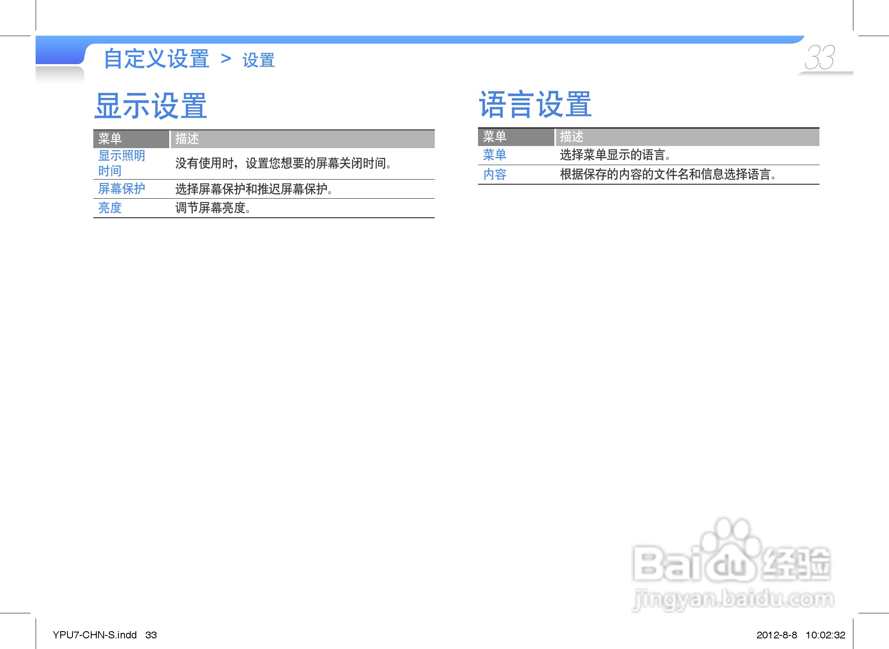Click the 自定义设置 breadcrumb heading
The image size is (889, 649).
[x=157, y=59]
